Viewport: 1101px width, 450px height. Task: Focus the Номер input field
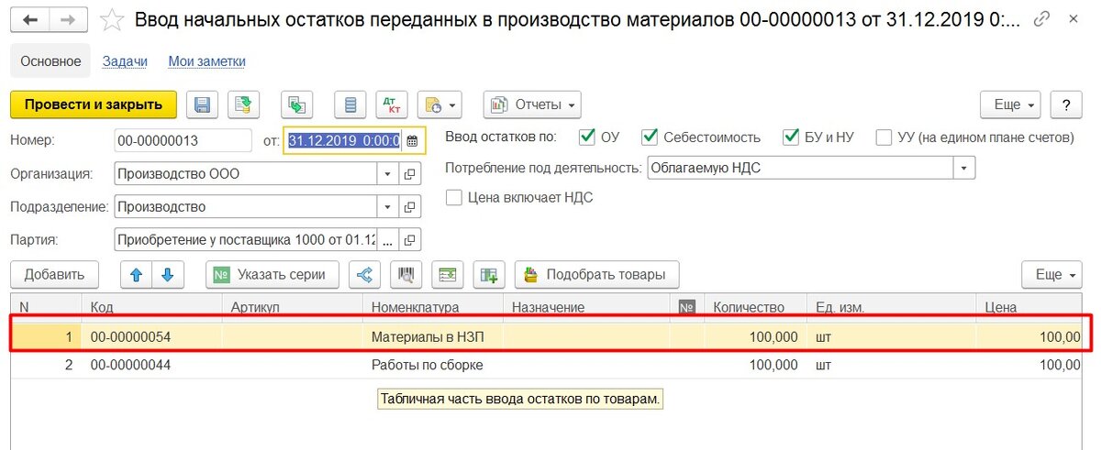pyautogui.click(x=183, y=140)
